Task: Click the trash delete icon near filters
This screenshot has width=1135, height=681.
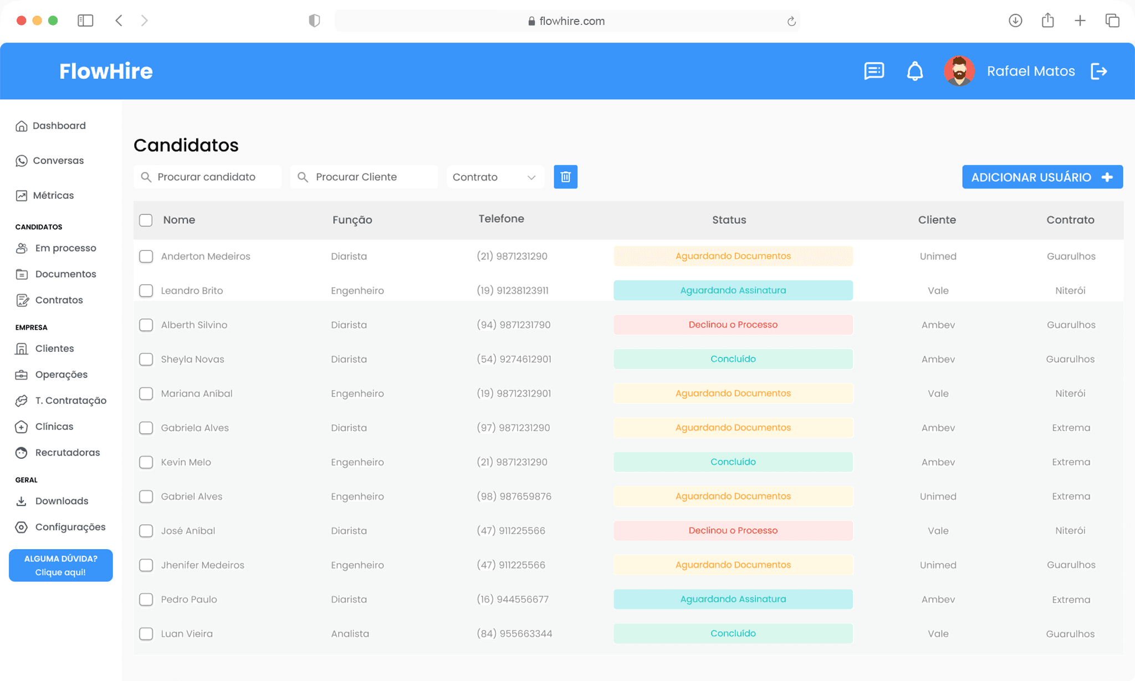Action: pyautogui.click(x=566, y=177)
